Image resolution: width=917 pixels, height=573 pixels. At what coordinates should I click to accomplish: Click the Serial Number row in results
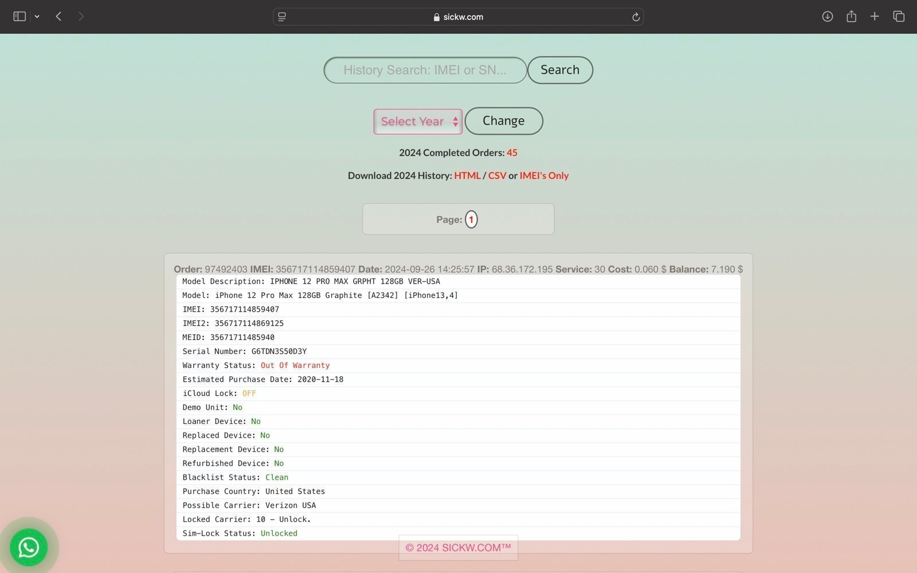(x=245, y=351)
